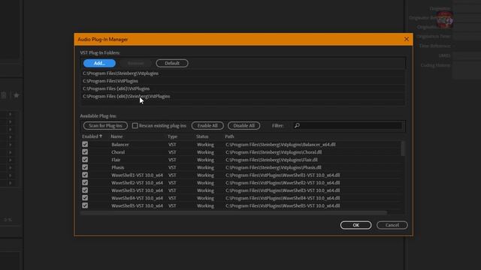This screenshot has height=270, width=481.
Task: Click the vertical scrollbar of plug-in list
Action: pos(403,148)
